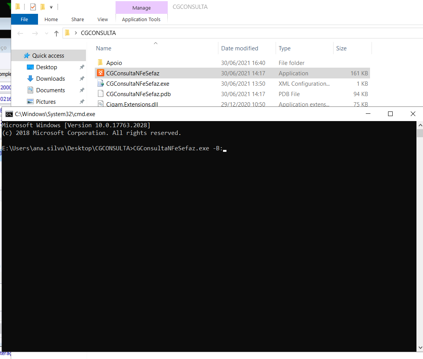Image resolution: width=423 pixels, height=359 pixels.
Task: Minimize the cmd.exe window
Action: pos(368,114)
